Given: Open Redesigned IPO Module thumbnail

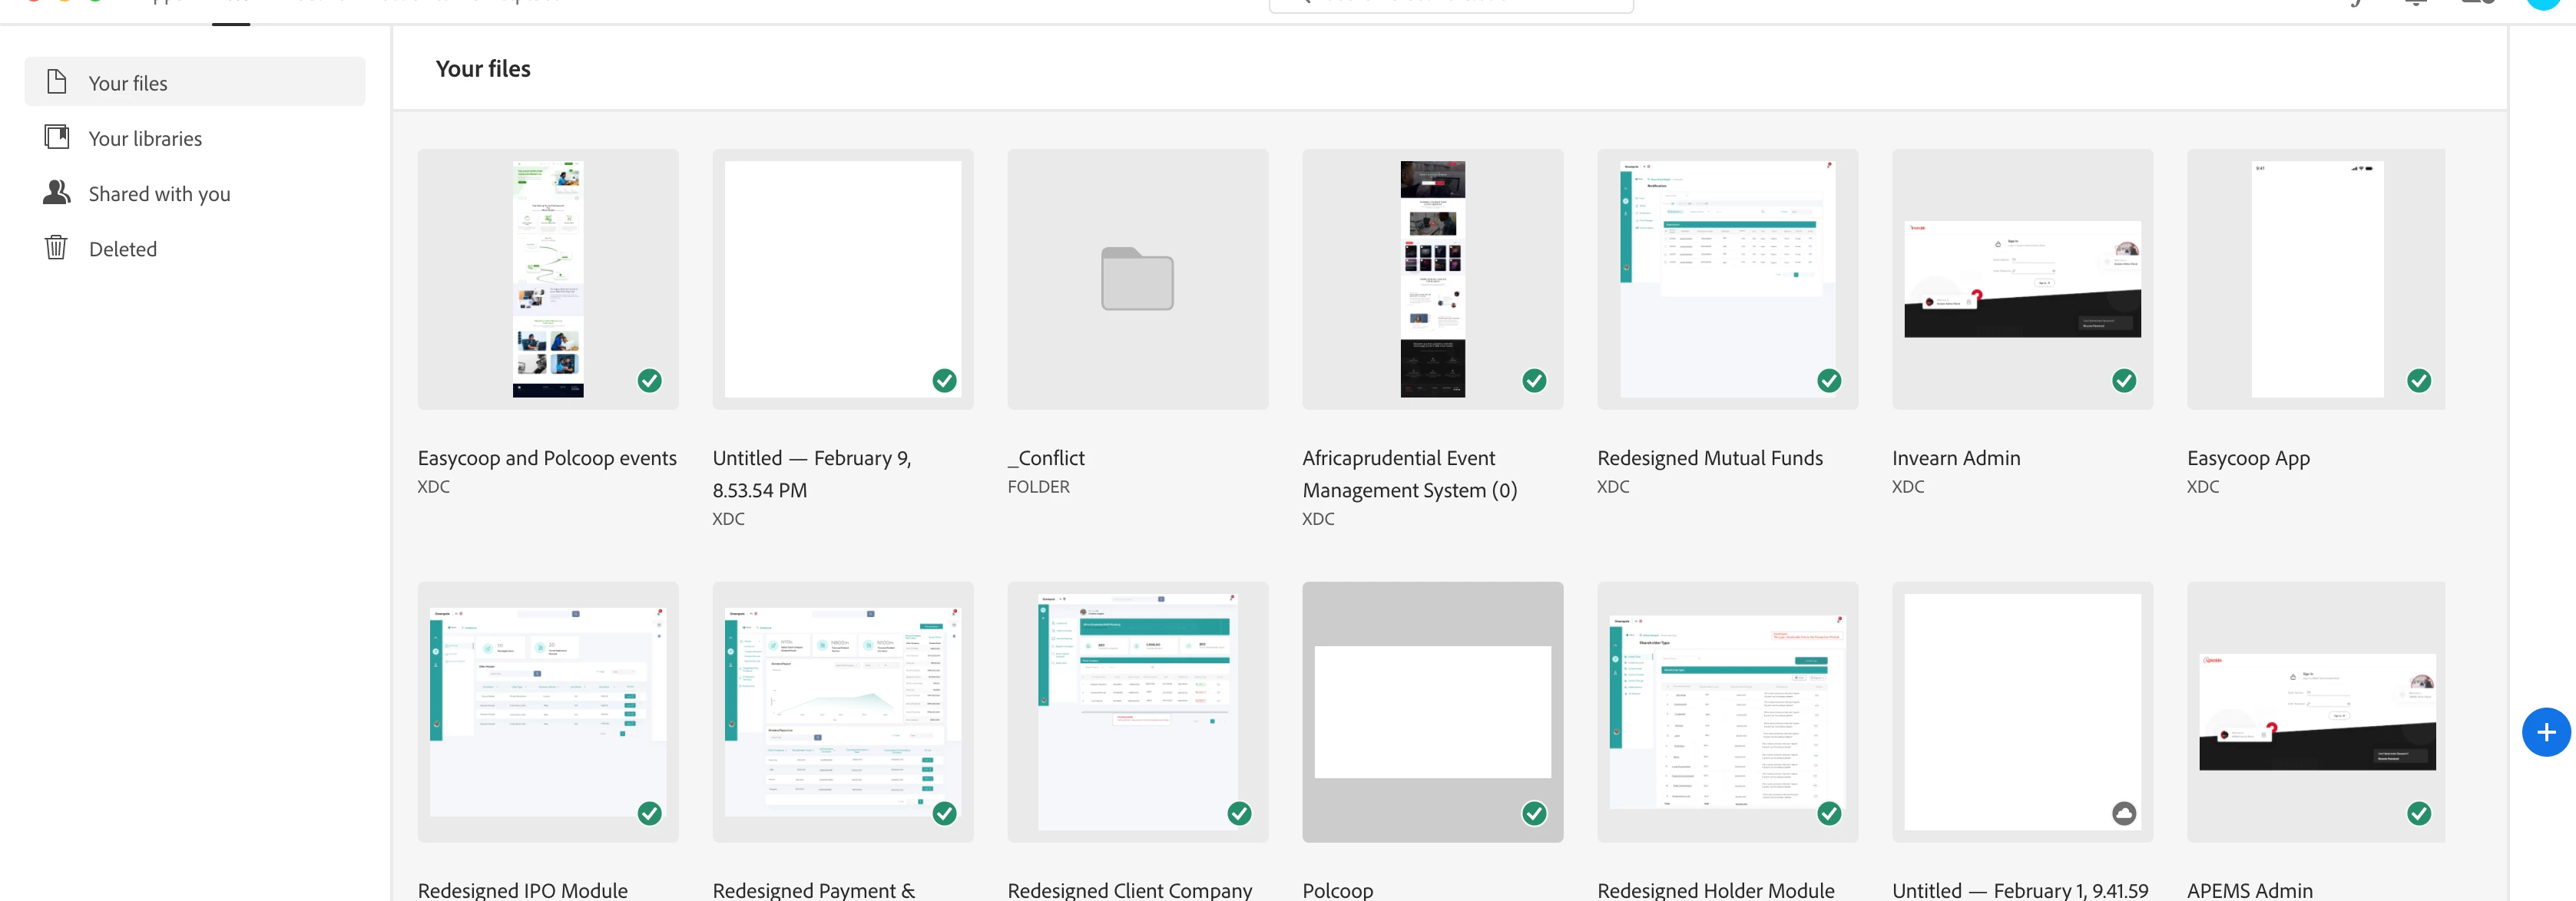Looking at the screenshot, I should (547, 711).
